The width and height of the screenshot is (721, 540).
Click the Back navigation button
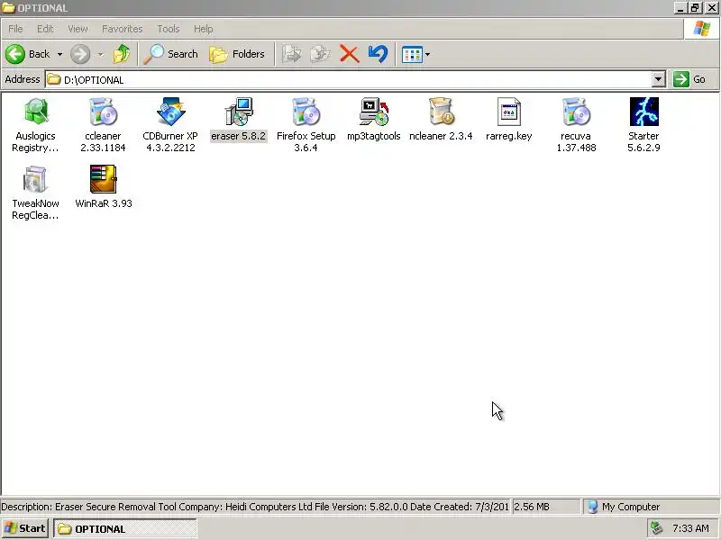tap(28, 54)
